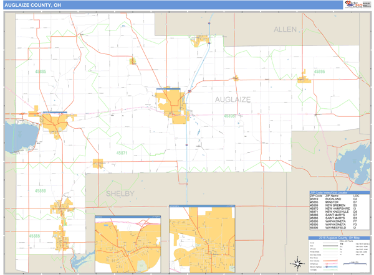The height and width of the screenshot is (275, 374).
Task: Select the ZIP Code Index/Grid Locator header
Action: [339, 192]
